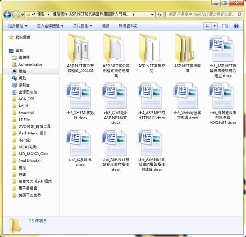Screen dimensions: 246x237
Task: Change view with the view icon button
Action: (x=207, y=26)
